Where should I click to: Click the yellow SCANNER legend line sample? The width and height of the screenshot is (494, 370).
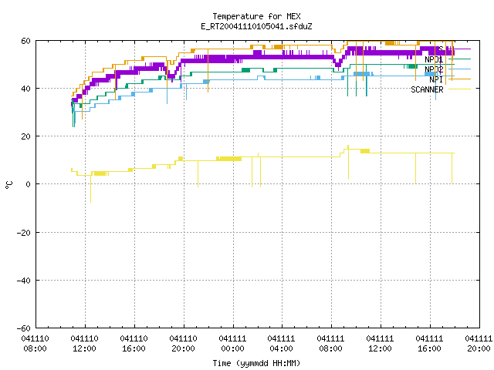point(460,89)
